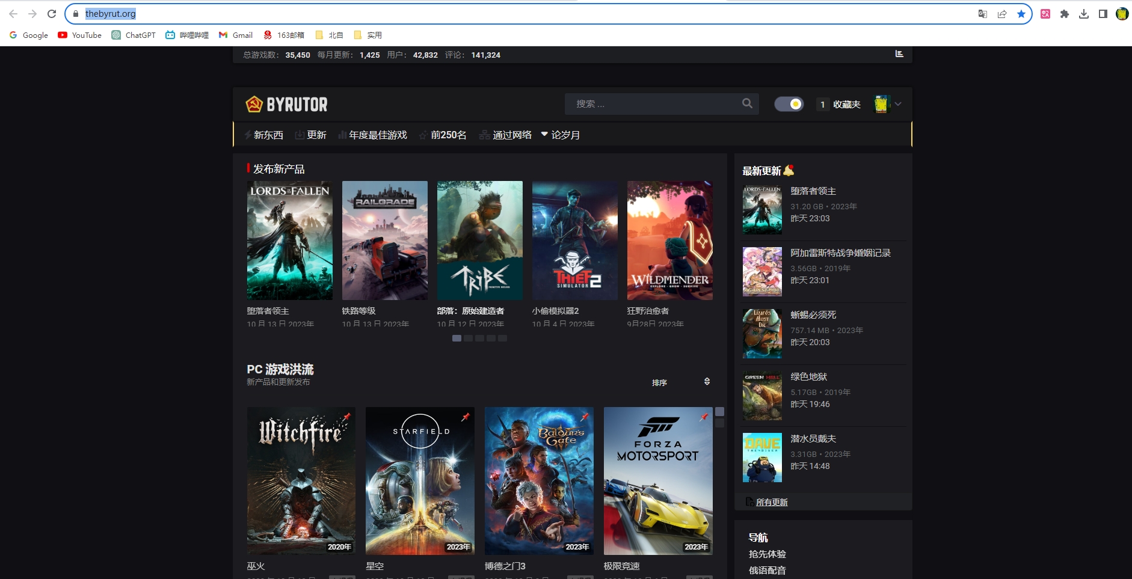Toggle the dark/light theme switch

coord(789,104)
